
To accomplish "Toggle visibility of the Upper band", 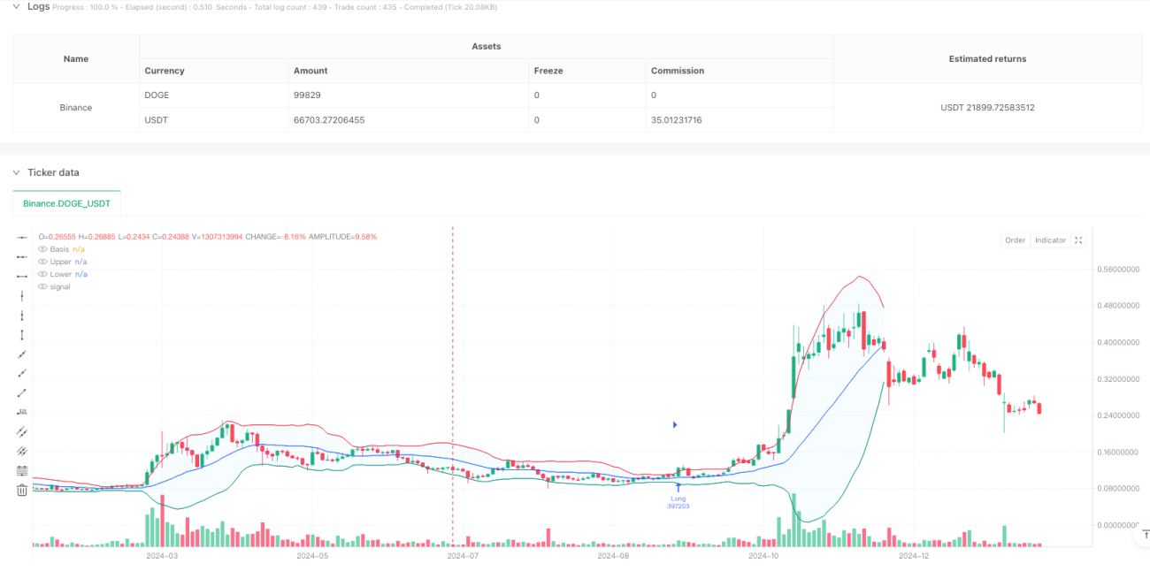I will [42, 262].
